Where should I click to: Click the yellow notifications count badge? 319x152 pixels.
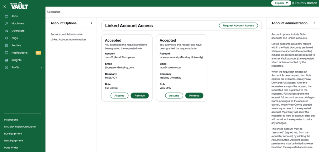[38, 53]
